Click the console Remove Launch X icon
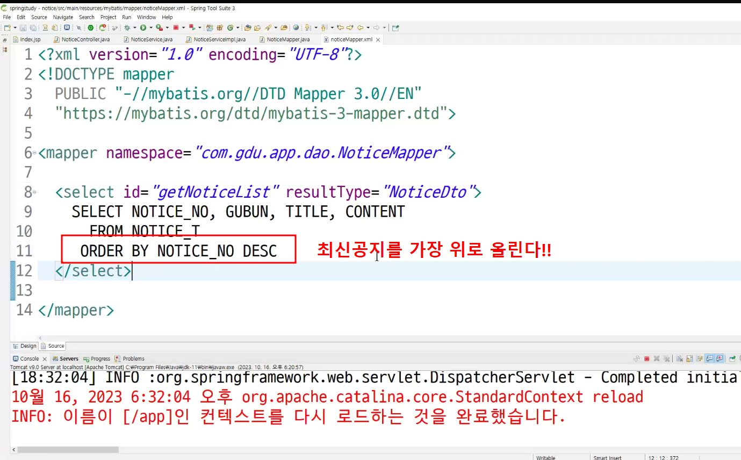741x460 pixels. point(657,358)
